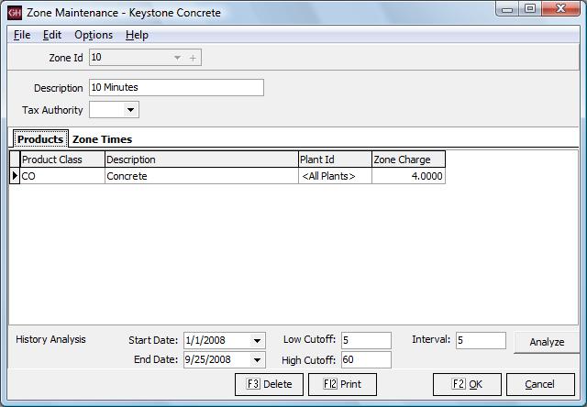
Task: Expand the Zone Id dropdown
Action: 177,58
